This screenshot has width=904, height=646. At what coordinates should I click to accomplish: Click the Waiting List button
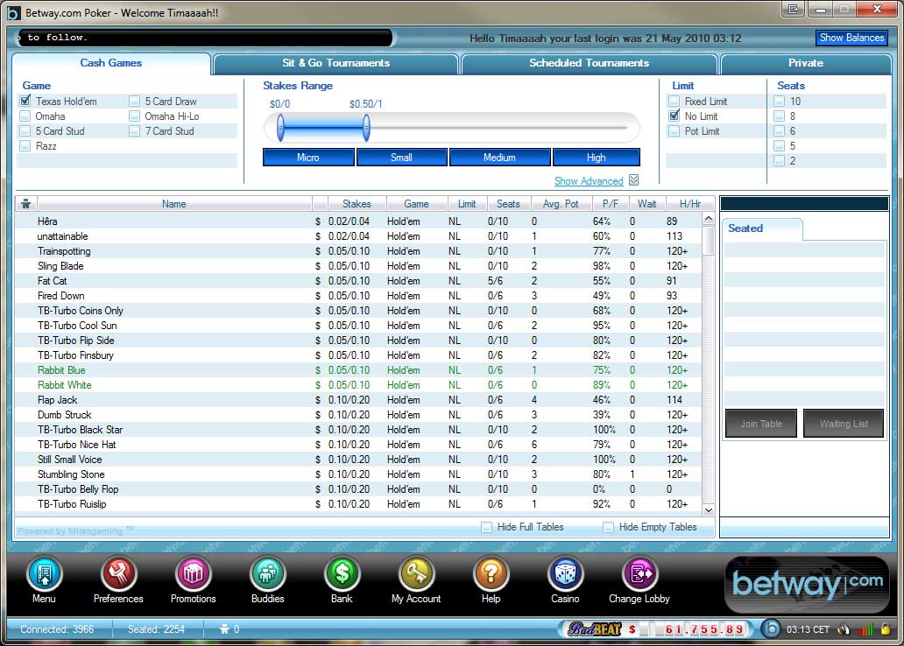844,424
